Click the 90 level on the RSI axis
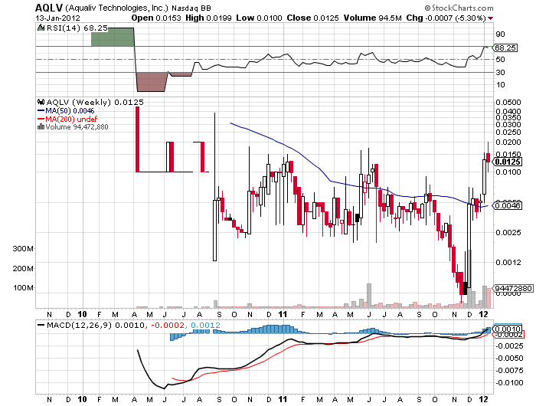Image resolution: width=536 pixels, height=406 pixels. click(501, 34)
